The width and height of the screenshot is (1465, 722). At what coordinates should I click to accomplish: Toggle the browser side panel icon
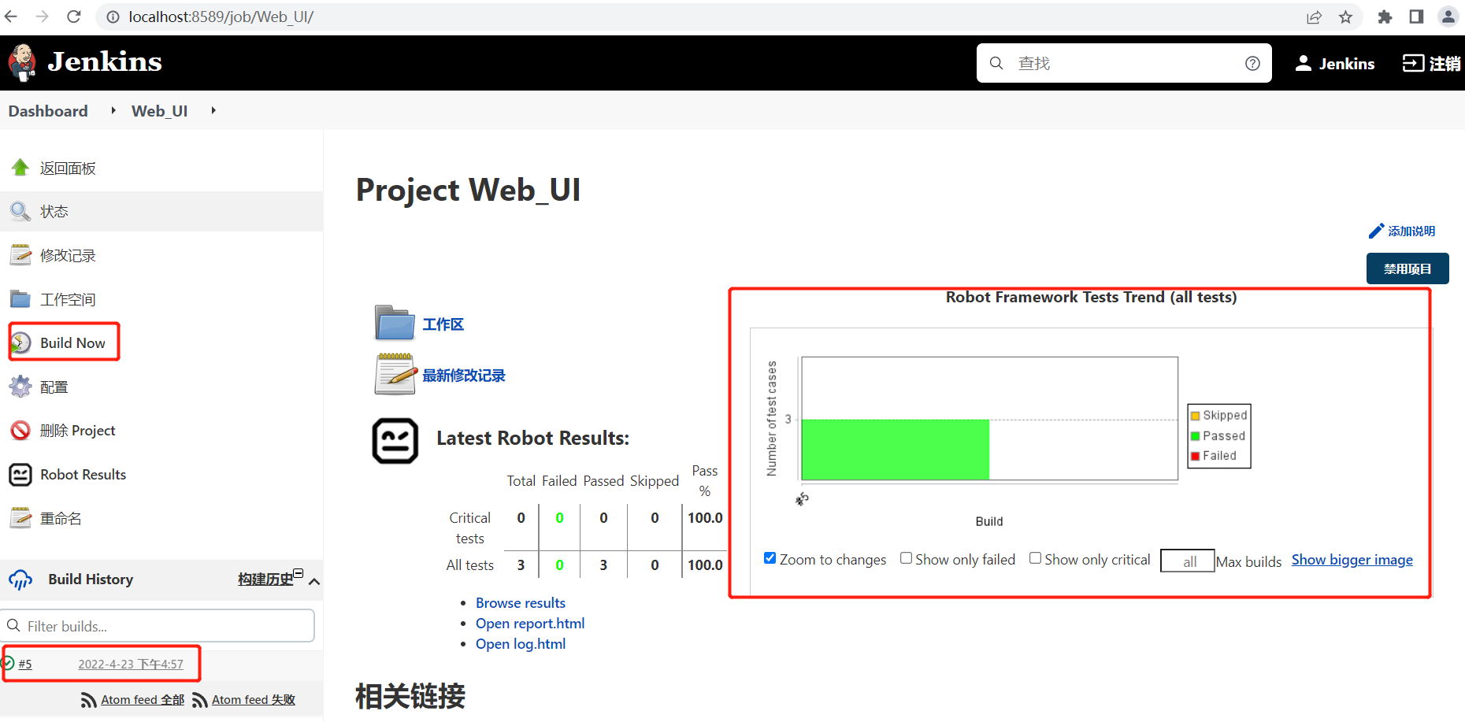(x=1416, y=17)
